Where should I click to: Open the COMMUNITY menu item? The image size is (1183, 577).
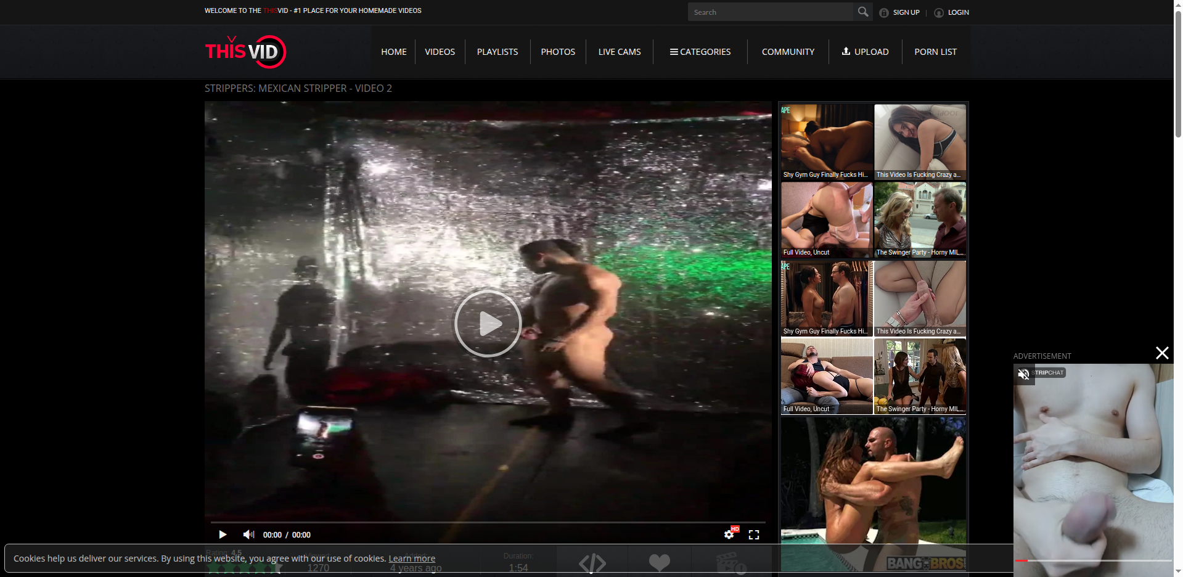(788, 52)
